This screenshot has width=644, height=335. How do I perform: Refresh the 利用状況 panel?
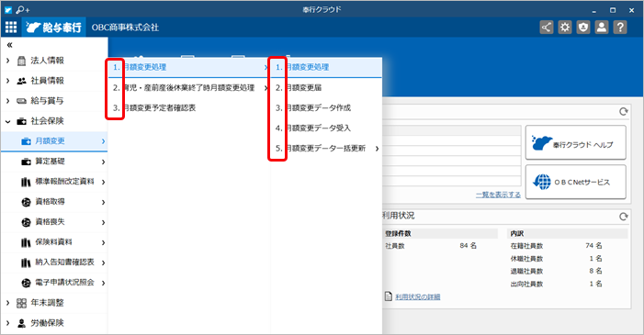tap(624, 217)
